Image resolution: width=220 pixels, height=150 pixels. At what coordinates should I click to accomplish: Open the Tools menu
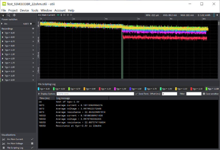35,11
